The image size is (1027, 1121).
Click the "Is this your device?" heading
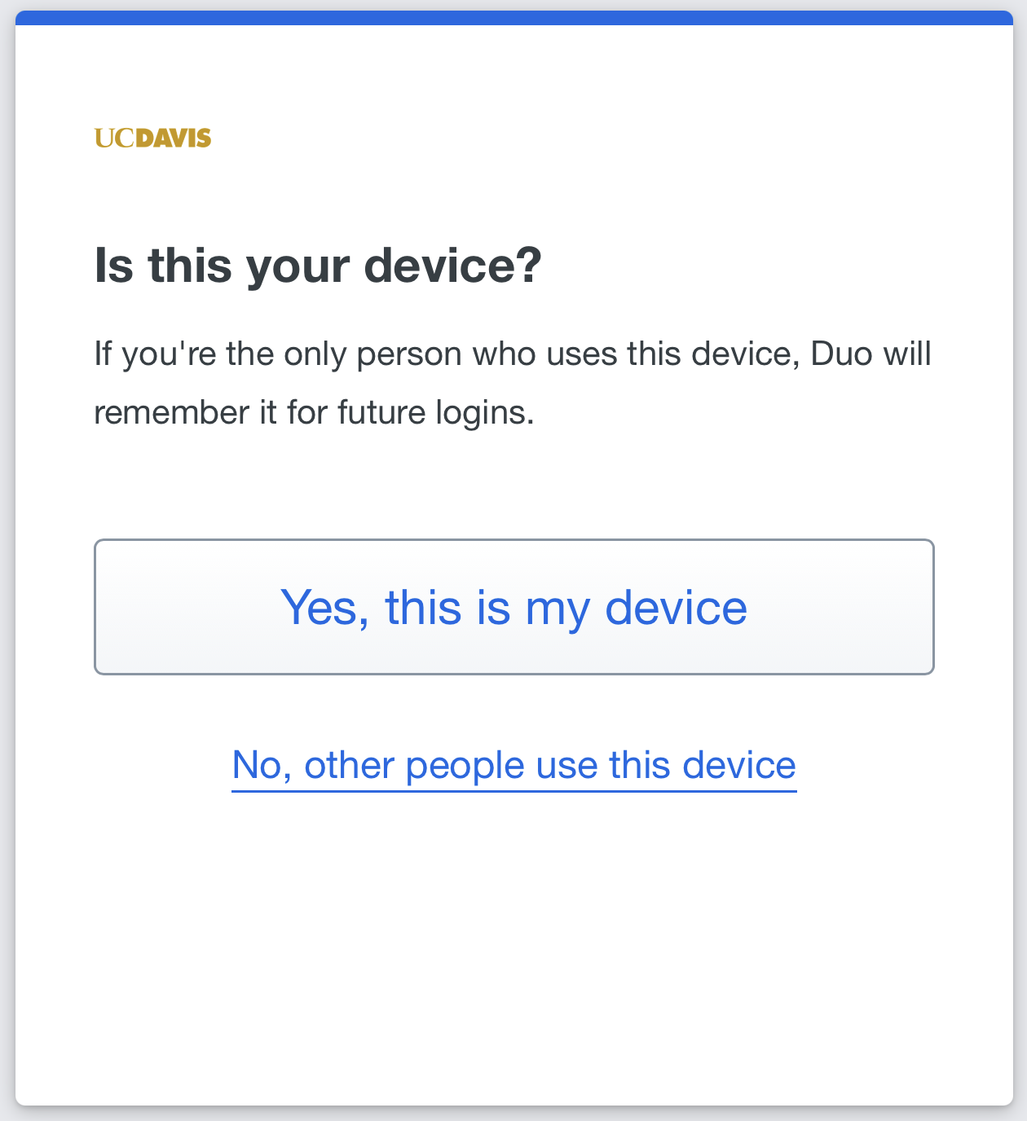[318, 266]
